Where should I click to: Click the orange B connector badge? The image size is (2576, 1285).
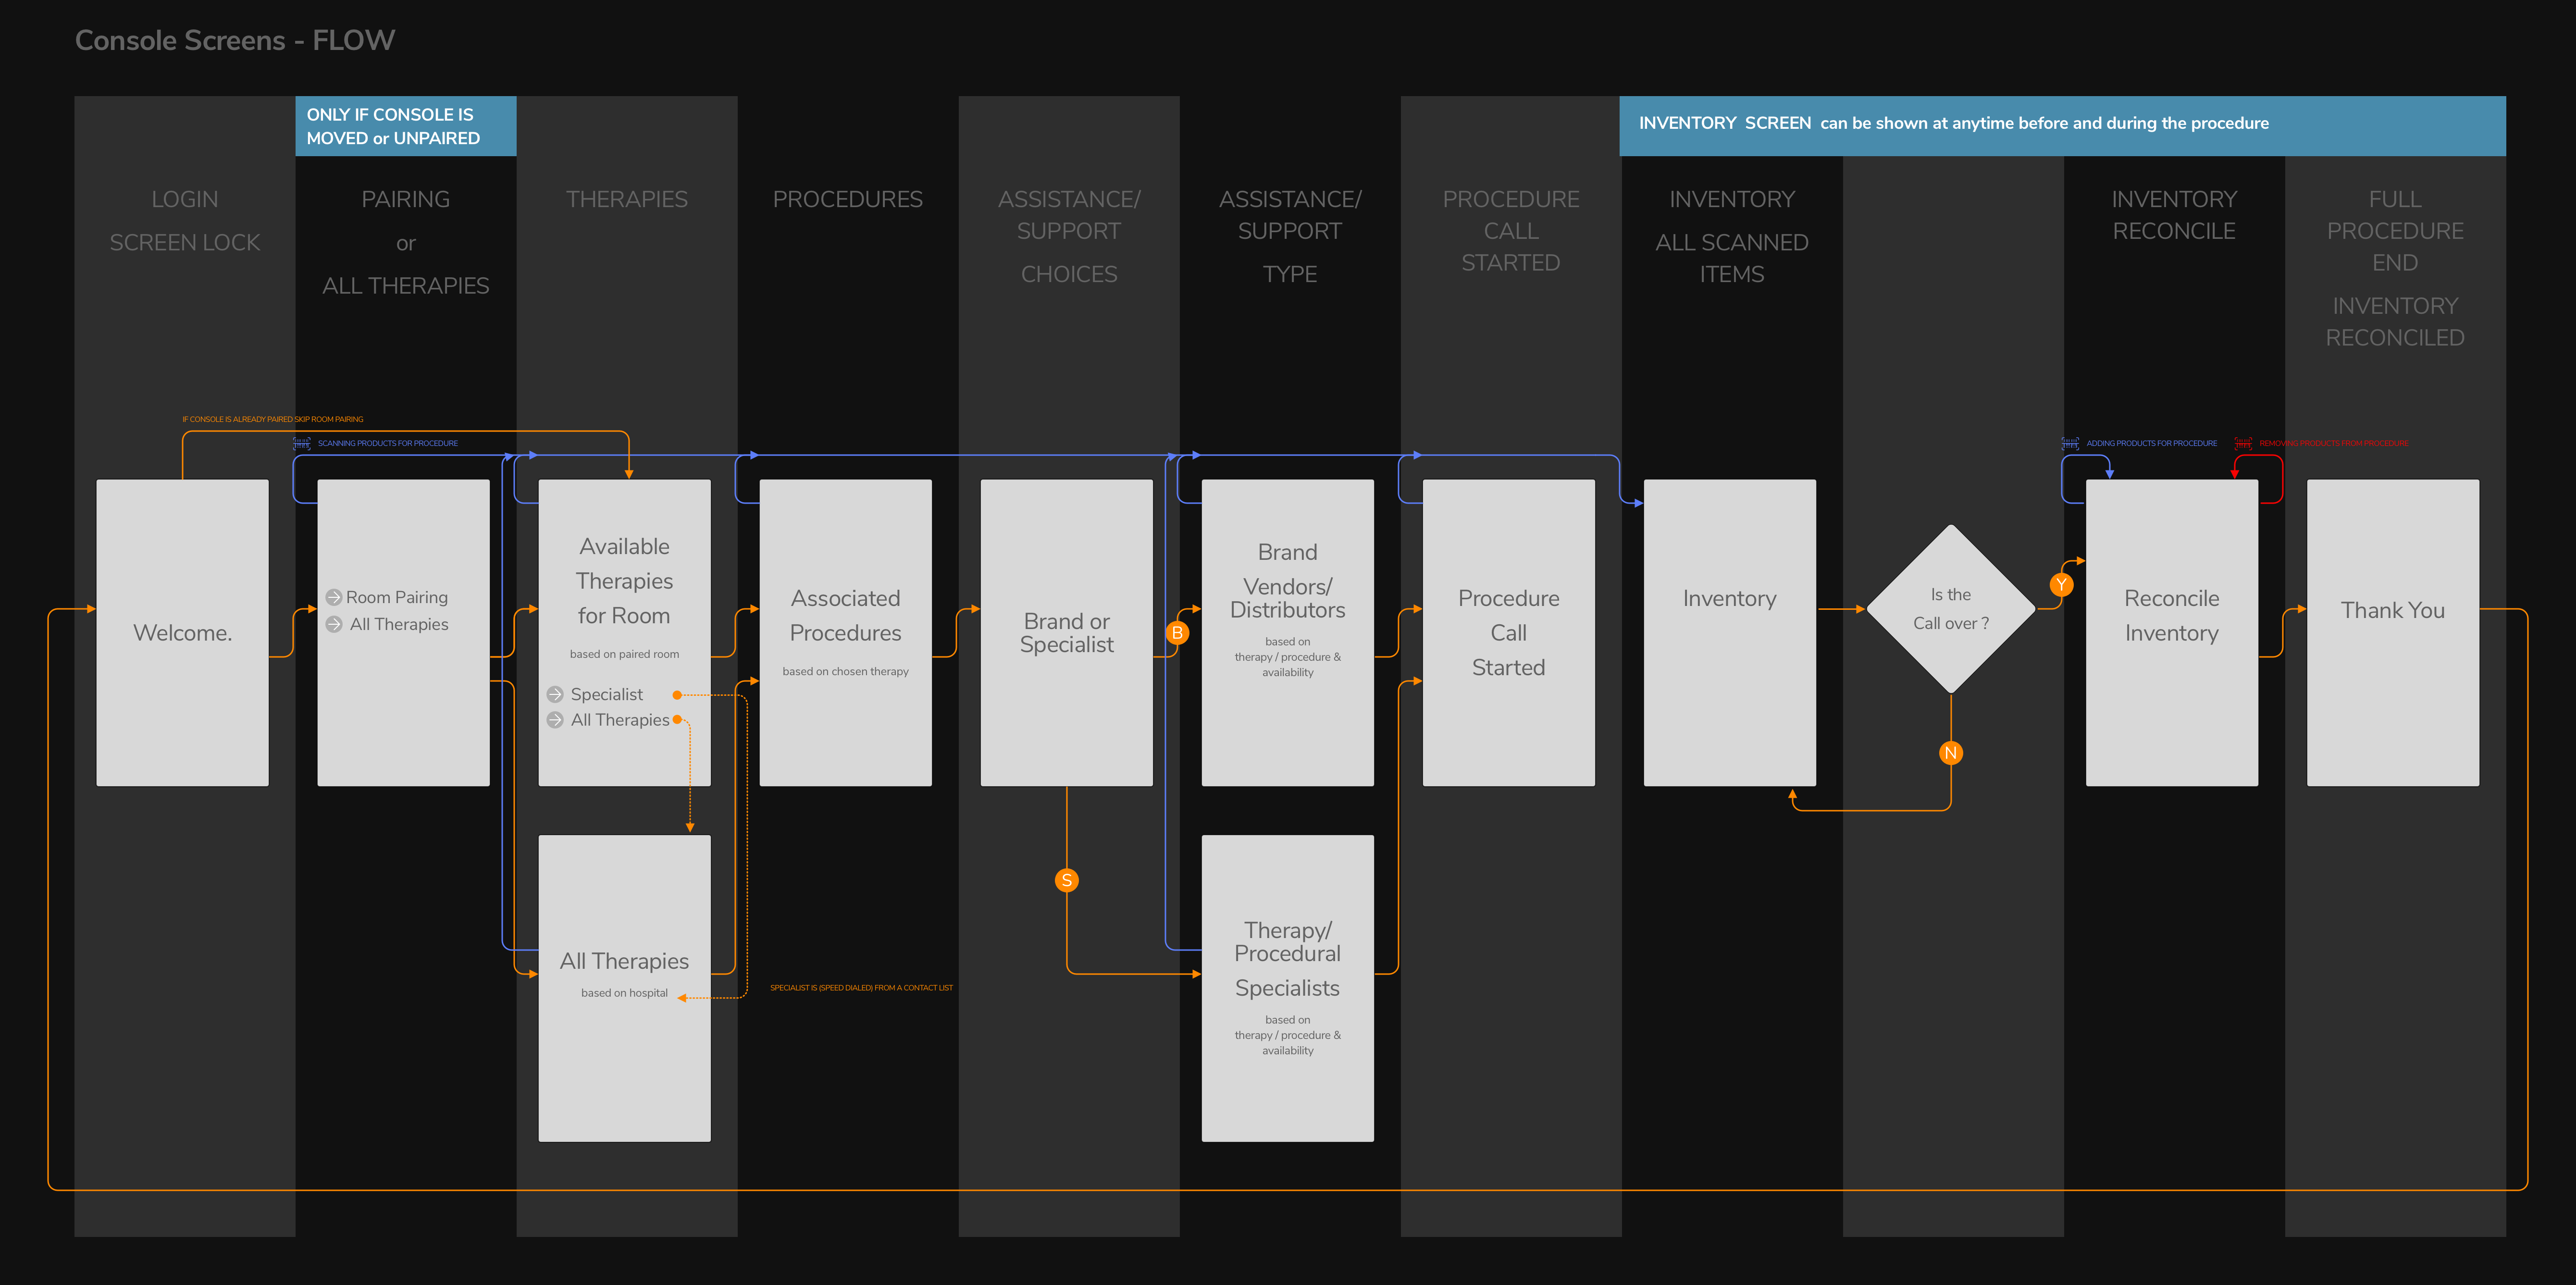pos(1177,632)
